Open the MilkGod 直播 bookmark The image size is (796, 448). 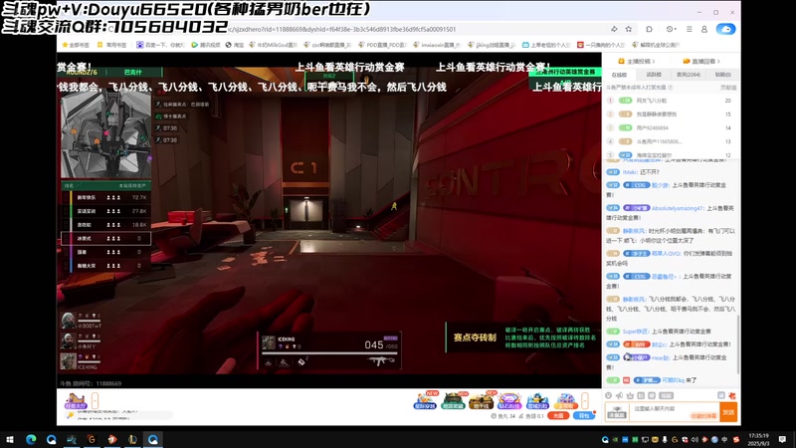coord(273,45)
